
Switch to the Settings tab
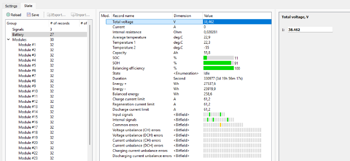coord(11,6)
